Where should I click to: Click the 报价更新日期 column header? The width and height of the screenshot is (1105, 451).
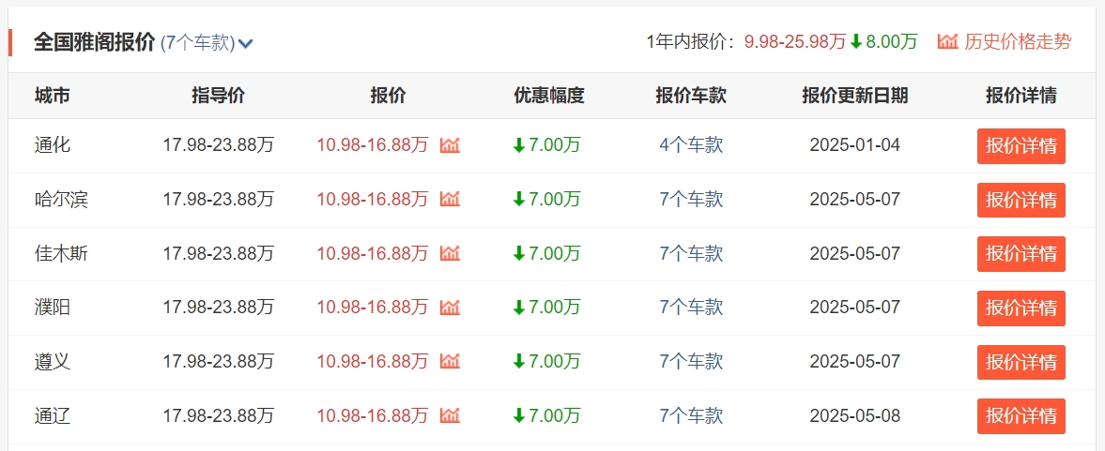pos(855,96)
